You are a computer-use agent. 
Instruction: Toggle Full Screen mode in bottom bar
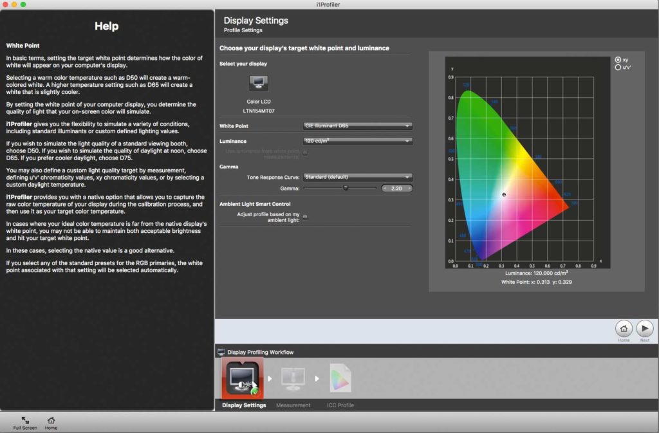pyautogui.click(x=25, y=423)
